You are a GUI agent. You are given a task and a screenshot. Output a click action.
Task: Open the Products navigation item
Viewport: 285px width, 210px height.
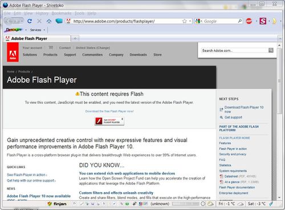(x=50, y=55)
